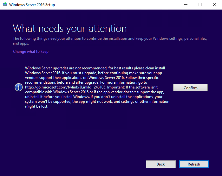Click the 'and apps.' text under the heading
This screenshot has width=222, height=176.
21,43
